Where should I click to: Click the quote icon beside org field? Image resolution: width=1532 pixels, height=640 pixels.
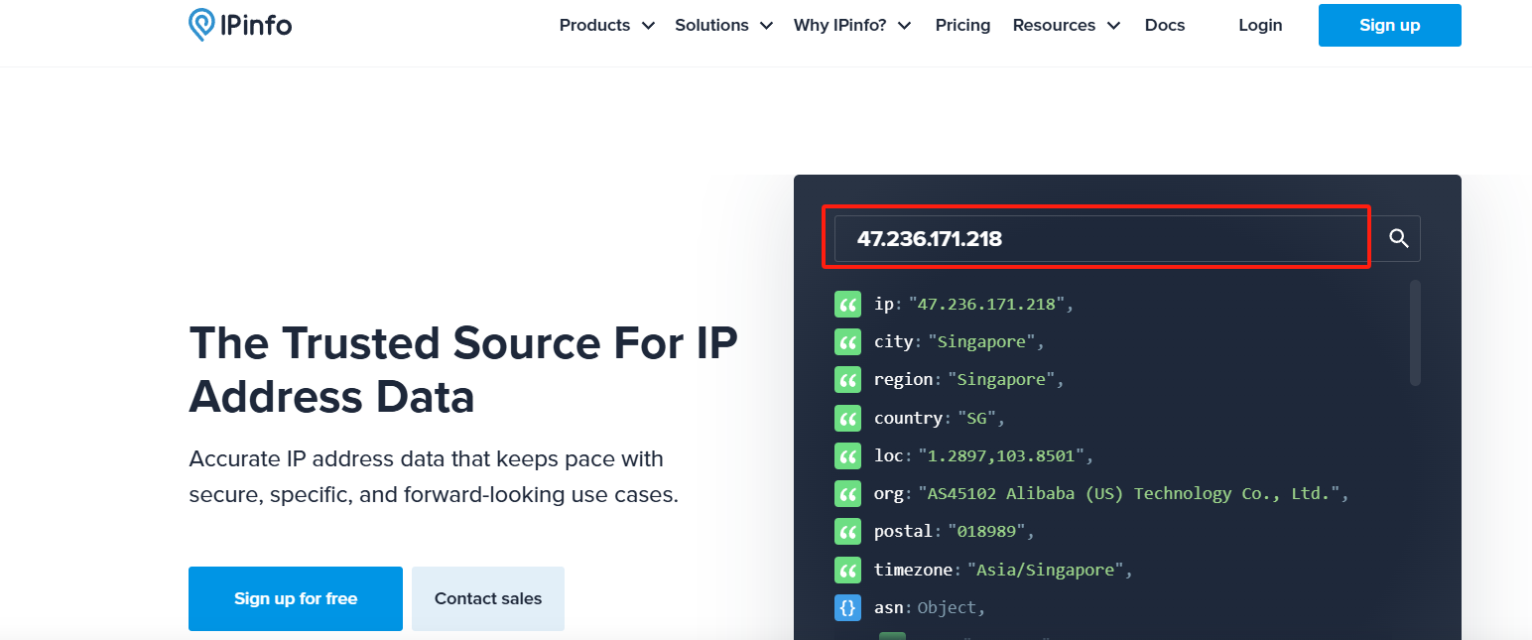[x=847, y=493]
